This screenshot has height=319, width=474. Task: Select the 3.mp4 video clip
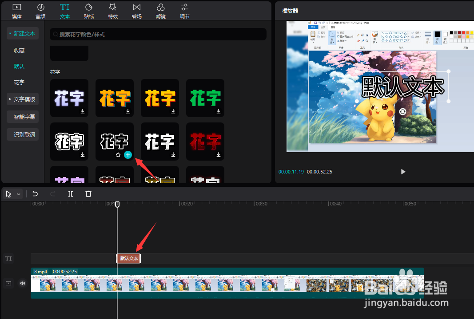[x=227, y=283]
